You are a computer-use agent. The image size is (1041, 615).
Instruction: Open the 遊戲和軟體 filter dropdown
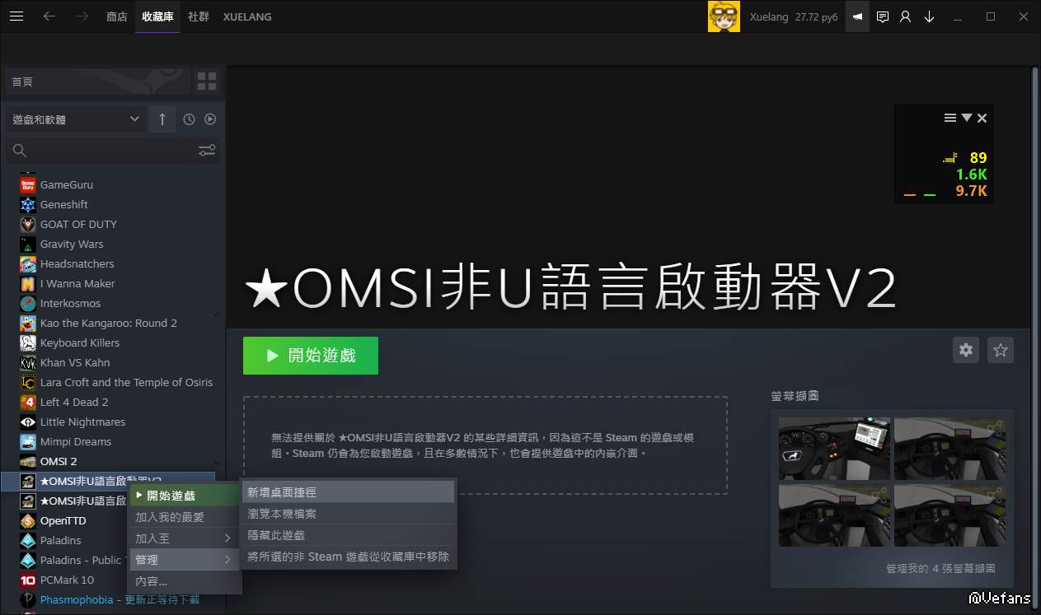point(76,119)
